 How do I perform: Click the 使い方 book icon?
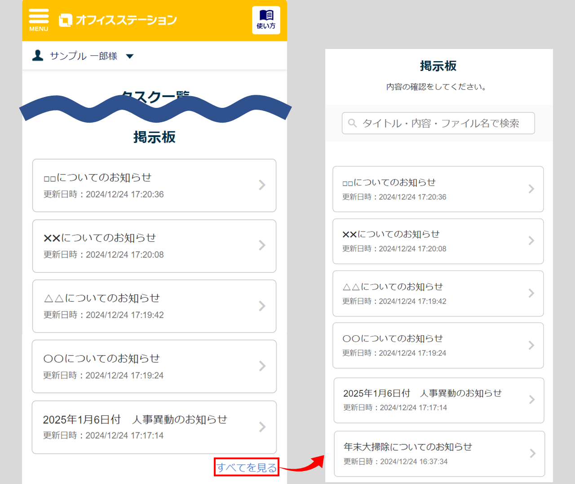tap(266, 20)
